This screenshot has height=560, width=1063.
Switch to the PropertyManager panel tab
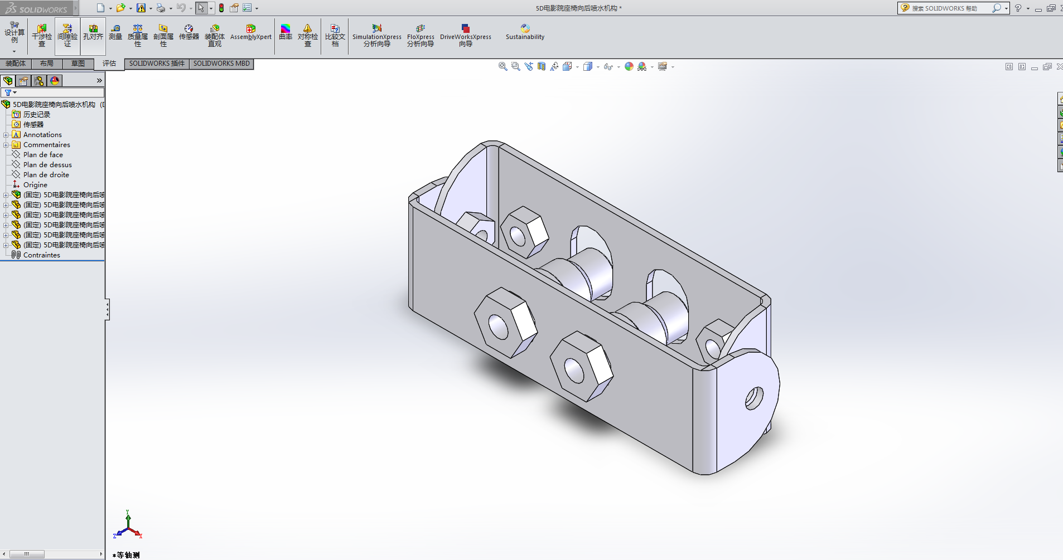pyautogui.click(x=23, y=81)
